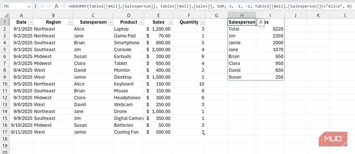Open the Salesperson column filter dropdown
Viewport: 355px width, 154px height.
coord(111,22)
